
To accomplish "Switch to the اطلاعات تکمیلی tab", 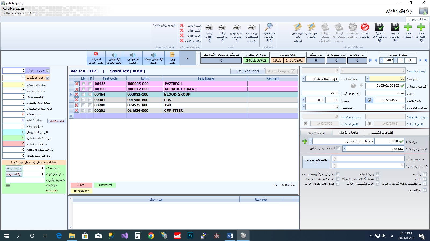I will [348, 133].
